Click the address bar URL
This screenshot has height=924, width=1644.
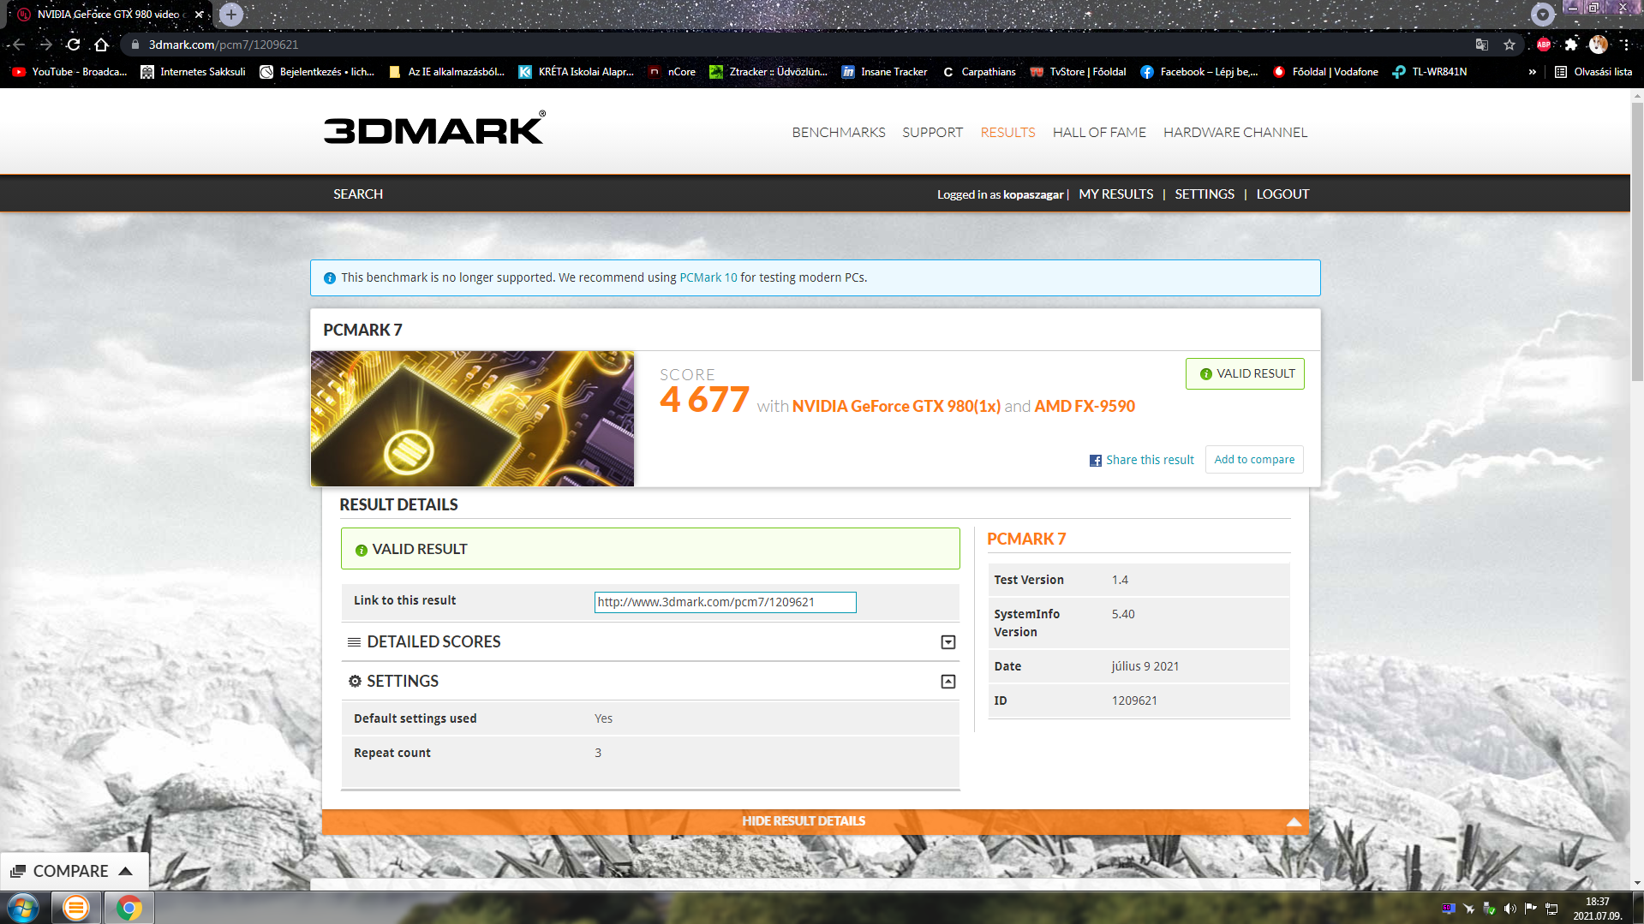[x=223, y=45]
